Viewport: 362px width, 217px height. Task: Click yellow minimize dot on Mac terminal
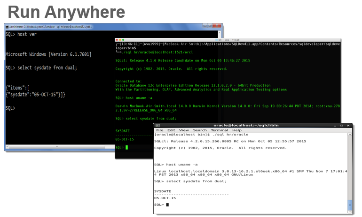[x=120, y=40]
